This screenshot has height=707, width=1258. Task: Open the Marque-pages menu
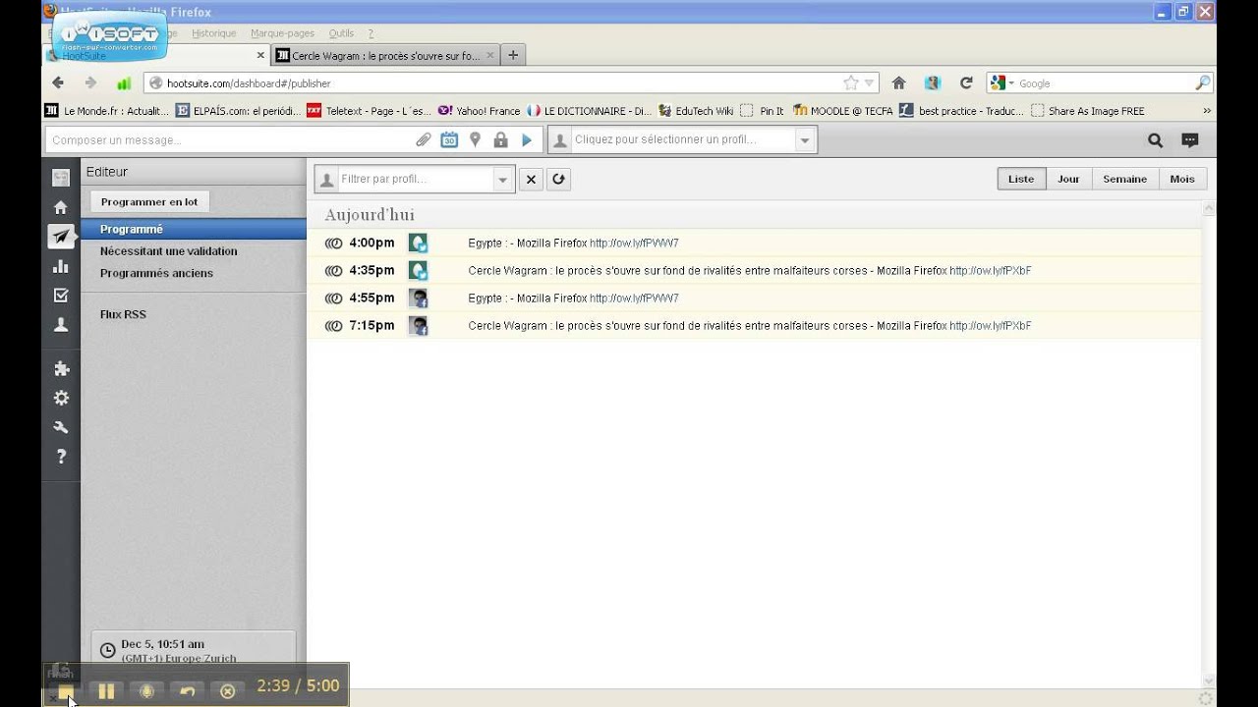[x=283, y=33]
